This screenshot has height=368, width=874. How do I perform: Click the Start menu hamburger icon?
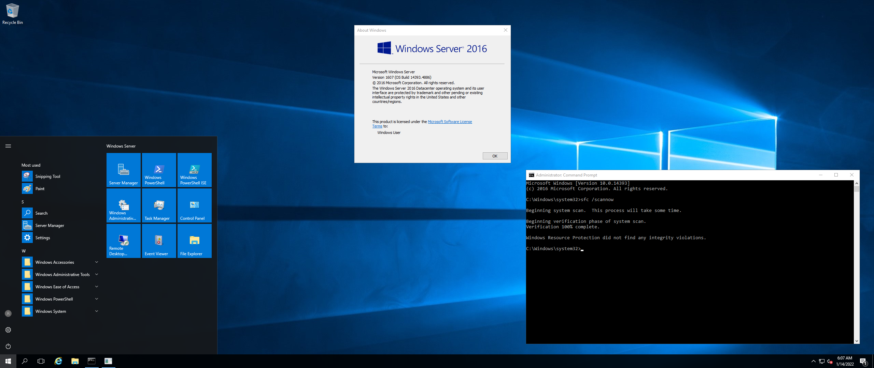click(8, 146)
